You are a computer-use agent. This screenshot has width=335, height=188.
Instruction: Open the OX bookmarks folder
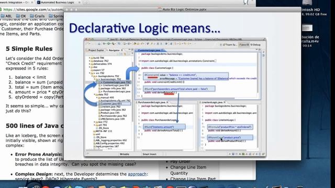click(x=21, y=16)
